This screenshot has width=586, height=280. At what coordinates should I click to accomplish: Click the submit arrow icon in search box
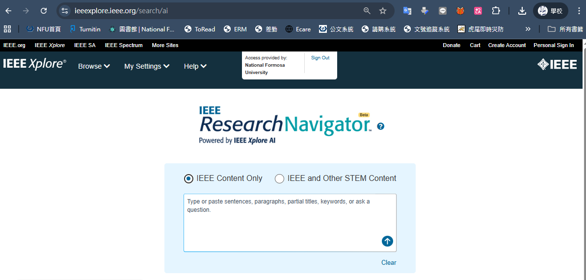point(387,241)
